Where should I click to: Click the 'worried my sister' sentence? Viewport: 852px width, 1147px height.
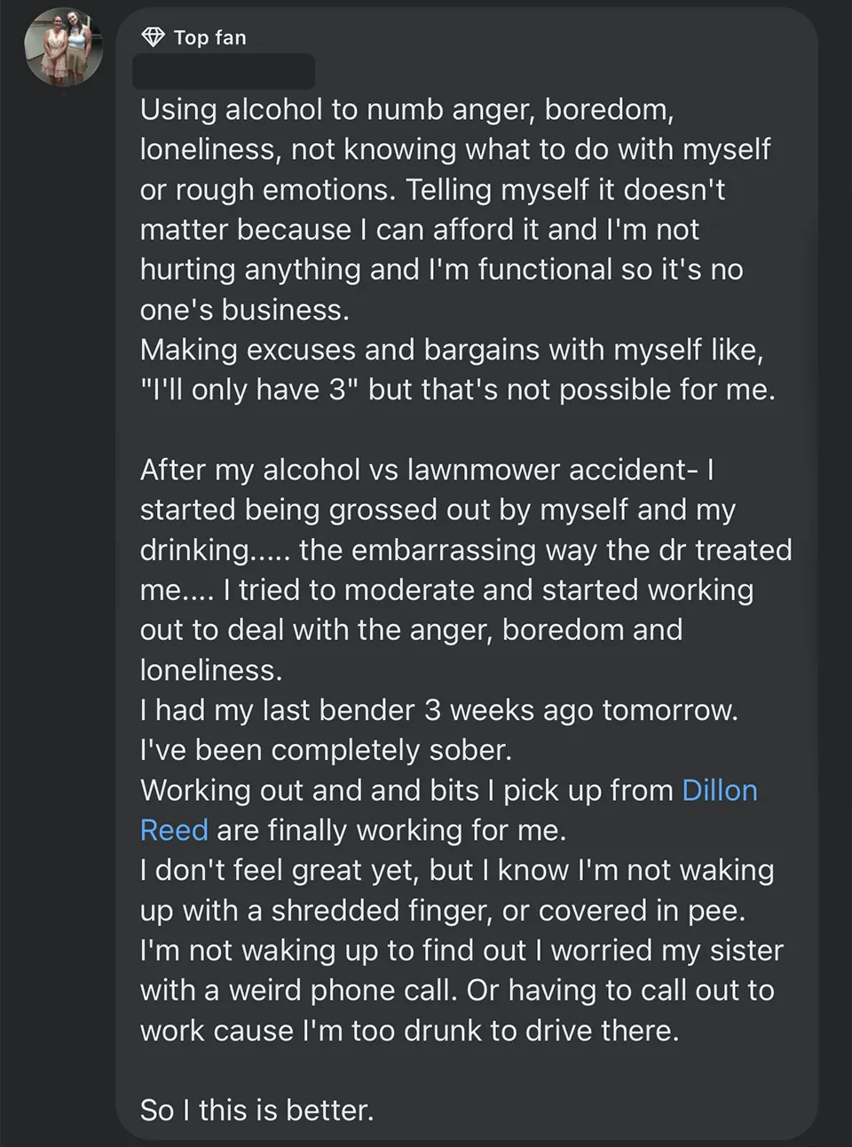[461, 950]
